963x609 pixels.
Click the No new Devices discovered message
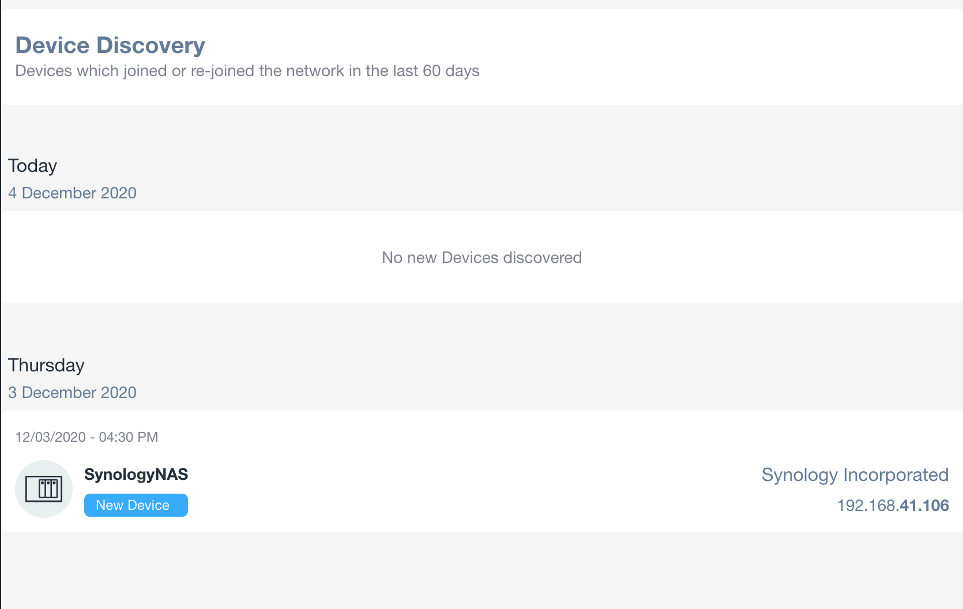coord(481,257)
